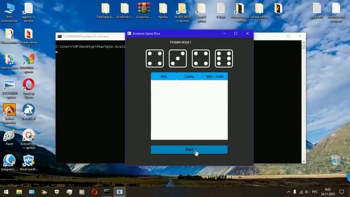Image resolution: width=350 pixels, height=197 pixels.
Task: Select the 'Avalonia-...' WinRAR archive icon
Action: coord(144,11)
